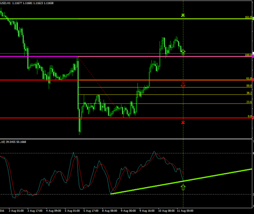Click the magenta price marker on the right axis

coord(252,56)
